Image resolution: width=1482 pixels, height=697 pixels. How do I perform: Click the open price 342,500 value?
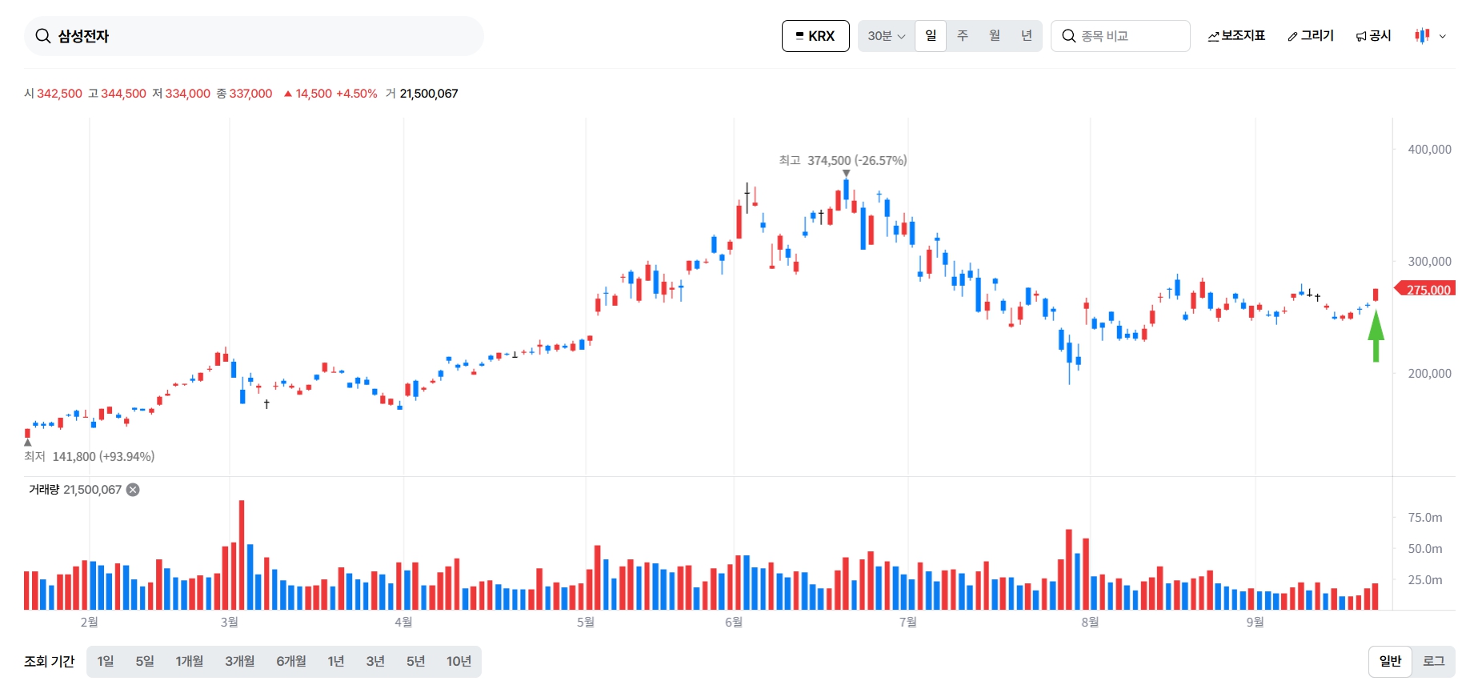pos(59,94)
